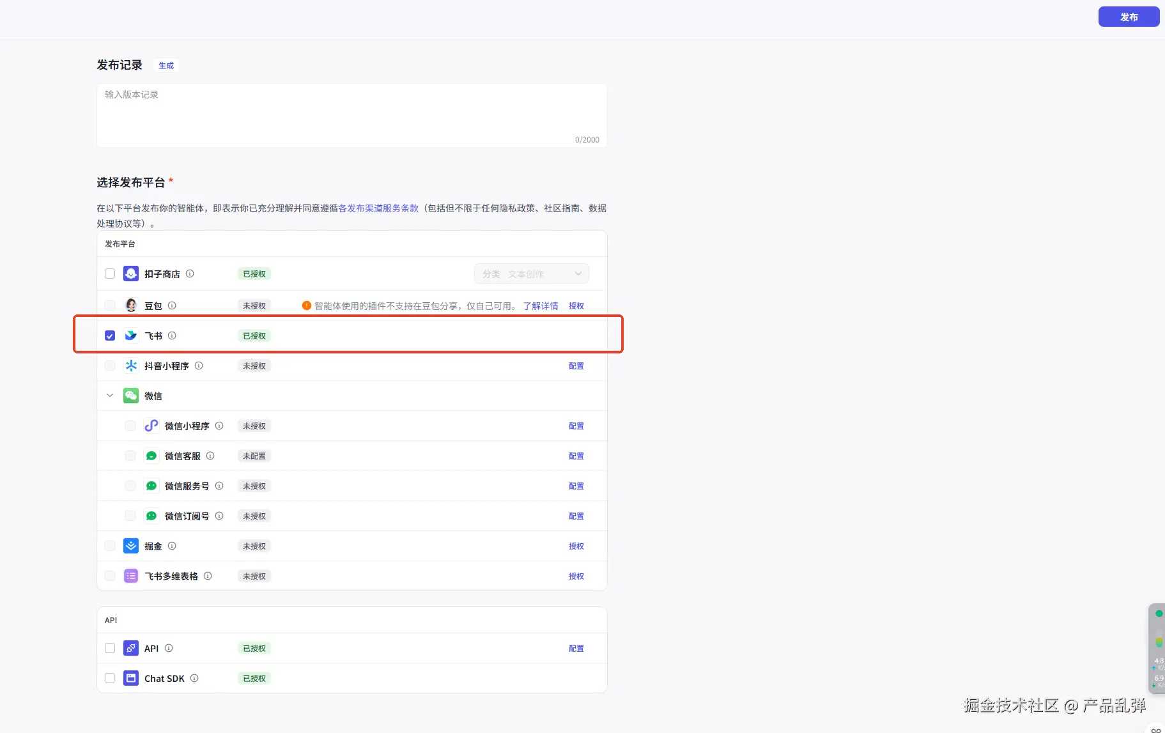The height and width of the screenshot is (733, 1165).
Task: Click the 扣子商店 platform icon
Action: [131, 274]
